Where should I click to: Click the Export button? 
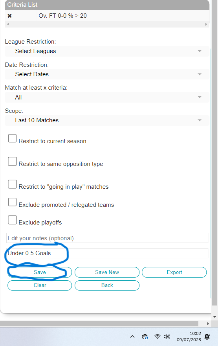(174, 272)
